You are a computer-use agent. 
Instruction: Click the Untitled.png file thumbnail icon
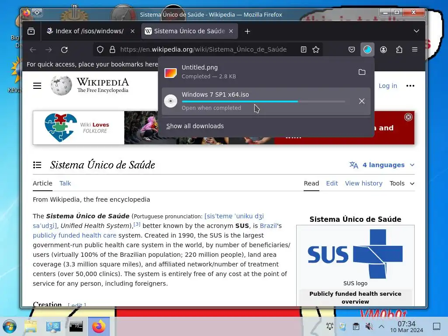171,73
